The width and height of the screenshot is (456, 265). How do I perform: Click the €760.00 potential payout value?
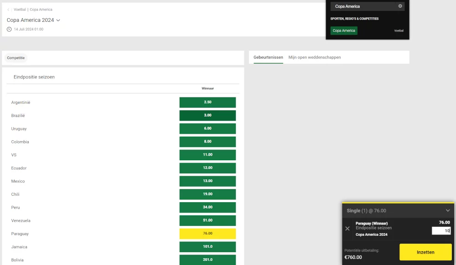(353, 257)
